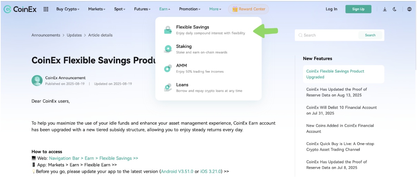This screenshot has height=181, width=417.
Task: Open the language globe icon
Action: (x=409, y=9)
